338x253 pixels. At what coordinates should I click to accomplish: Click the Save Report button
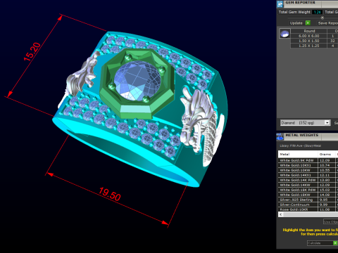click(x=327, y=23)
